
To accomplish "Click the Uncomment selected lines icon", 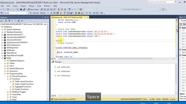I will pos(90,13).
